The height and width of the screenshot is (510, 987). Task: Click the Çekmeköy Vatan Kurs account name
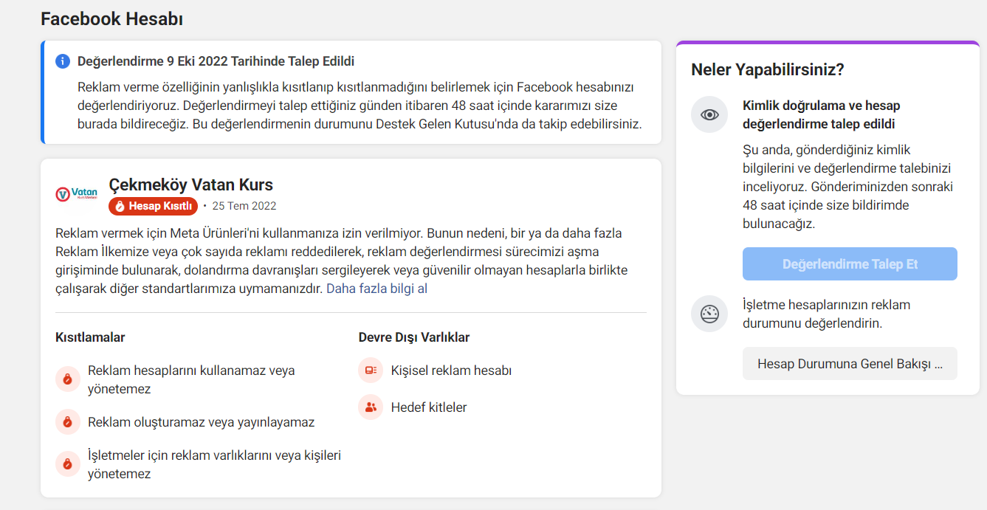pos(190,185)
